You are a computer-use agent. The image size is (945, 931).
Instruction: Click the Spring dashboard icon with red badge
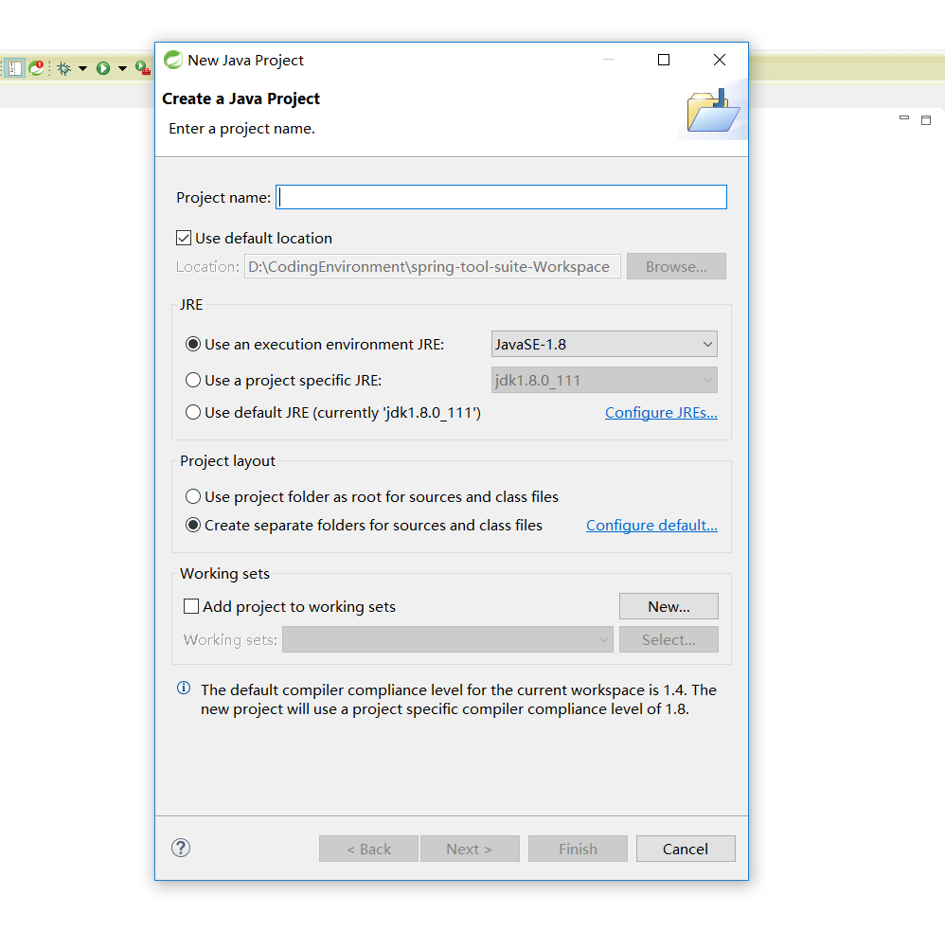tap(36, 68)
